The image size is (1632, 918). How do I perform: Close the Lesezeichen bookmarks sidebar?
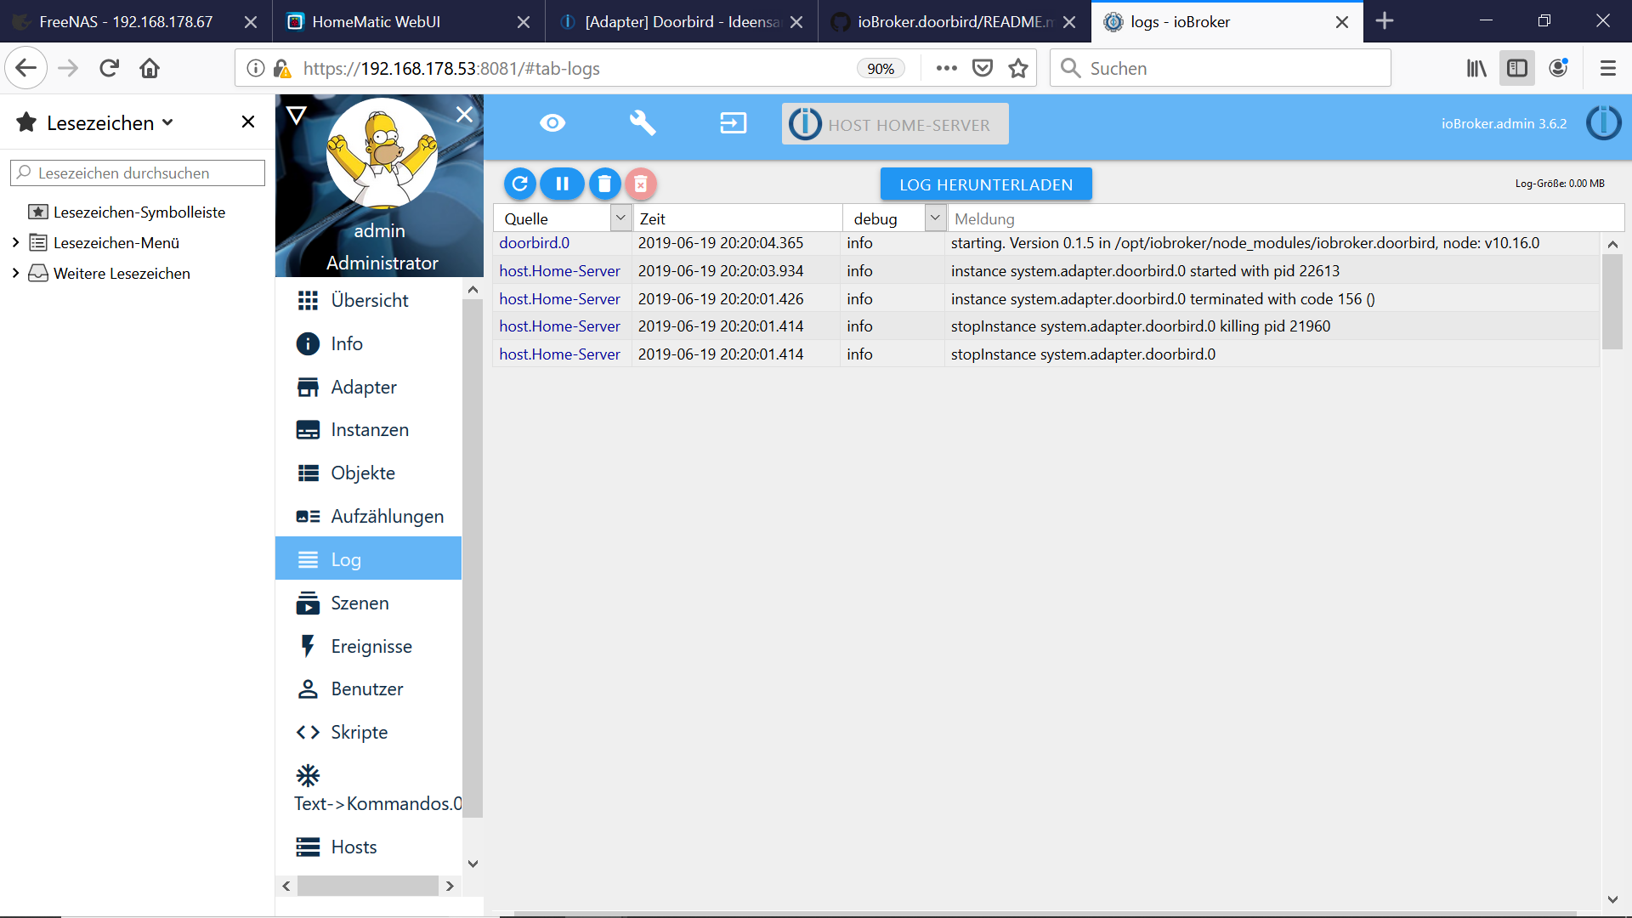248,122
